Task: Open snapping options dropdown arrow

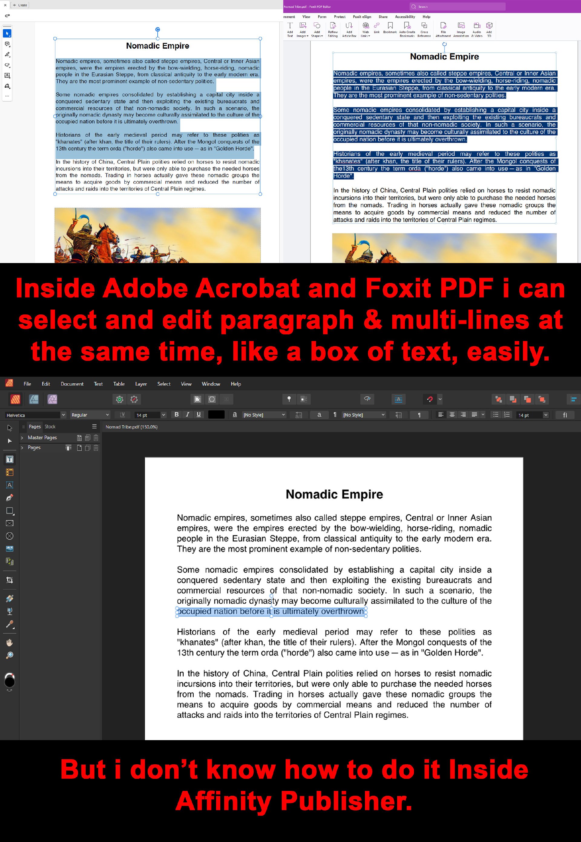Action: [x=440, y=399]
